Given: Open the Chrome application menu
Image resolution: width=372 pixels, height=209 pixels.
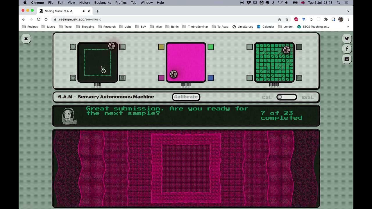Looking at the screenshot, I should click(x=37, y=3).
